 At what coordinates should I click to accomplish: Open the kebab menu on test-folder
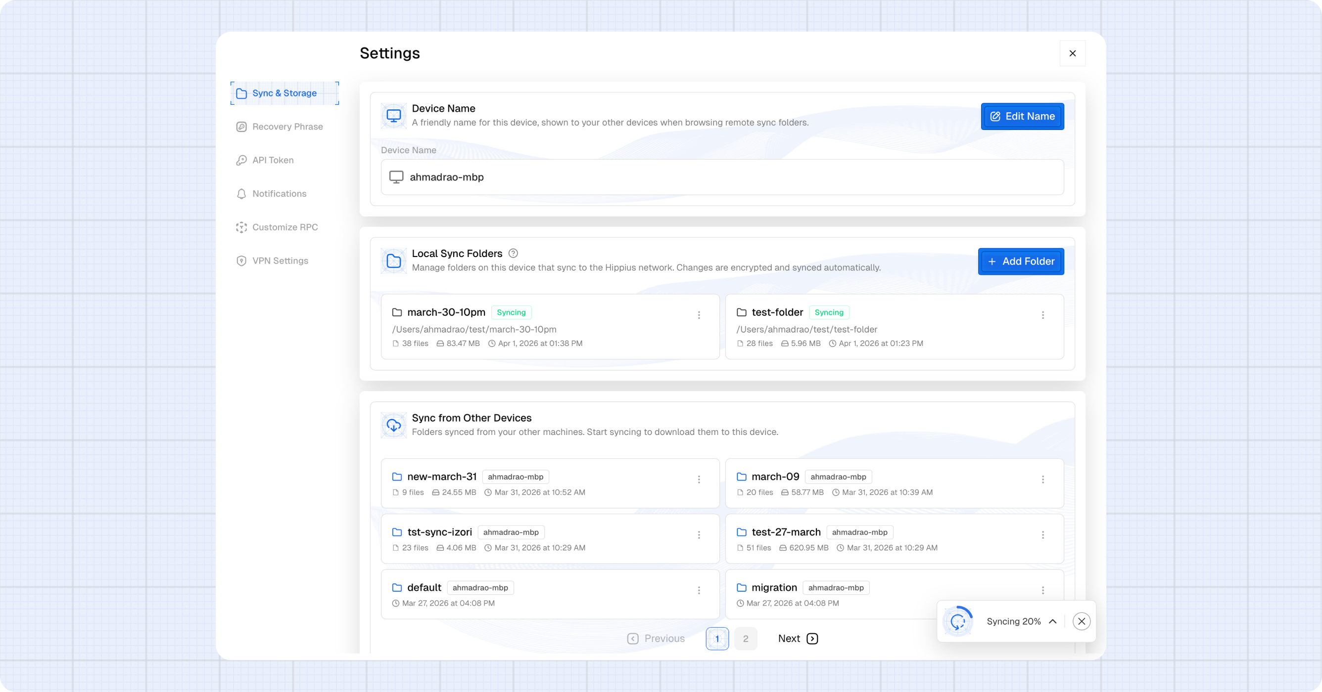1043,315
